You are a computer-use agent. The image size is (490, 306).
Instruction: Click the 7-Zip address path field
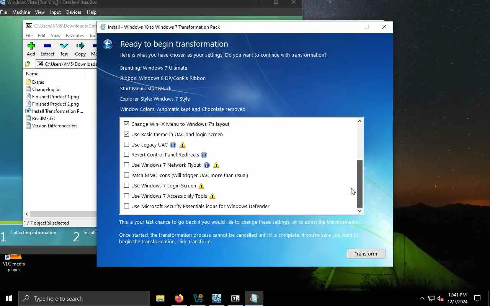point(66,64)
